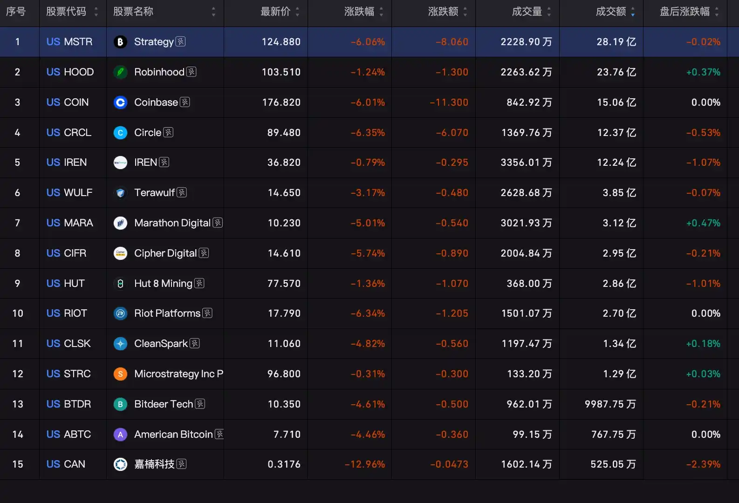Click the American Bitcoin logo
This screenshot has height=503, width=739.
(x=120, y=435)
